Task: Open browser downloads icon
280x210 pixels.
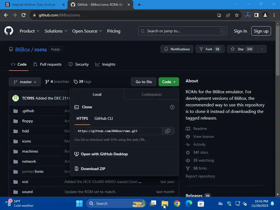Action: pos(248,15)
